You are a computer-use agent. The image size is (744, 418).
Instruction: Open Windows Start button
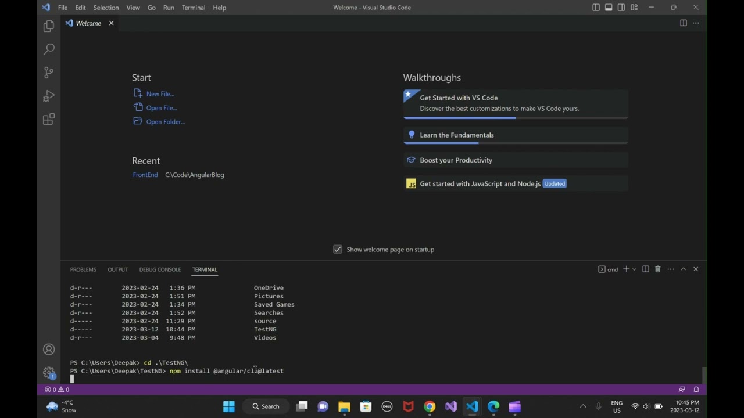coord(229,406)
